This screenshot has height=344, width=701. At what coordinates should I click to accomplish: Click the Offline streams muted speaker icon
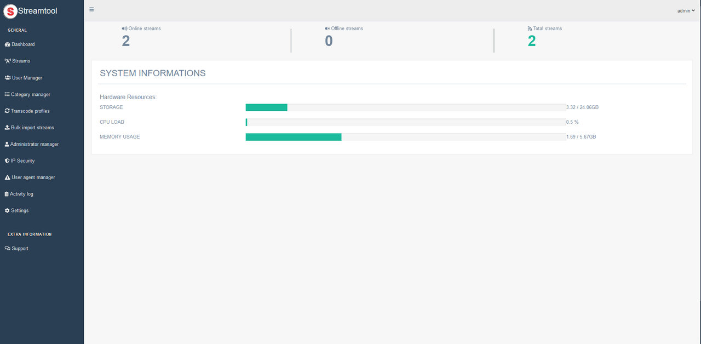tap(327, 28)
